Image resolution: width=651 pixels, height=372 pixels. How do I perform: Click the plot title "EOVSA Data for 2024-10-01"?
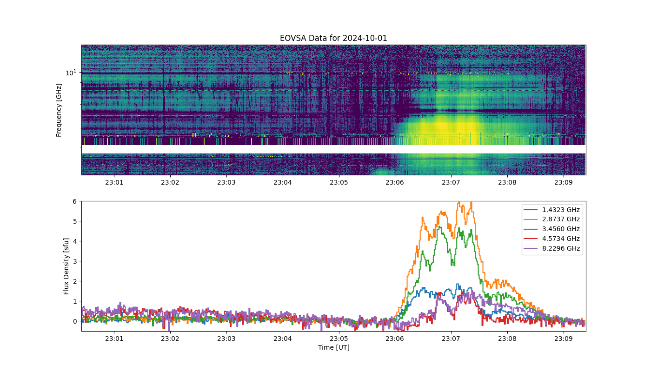coord(333,38)
